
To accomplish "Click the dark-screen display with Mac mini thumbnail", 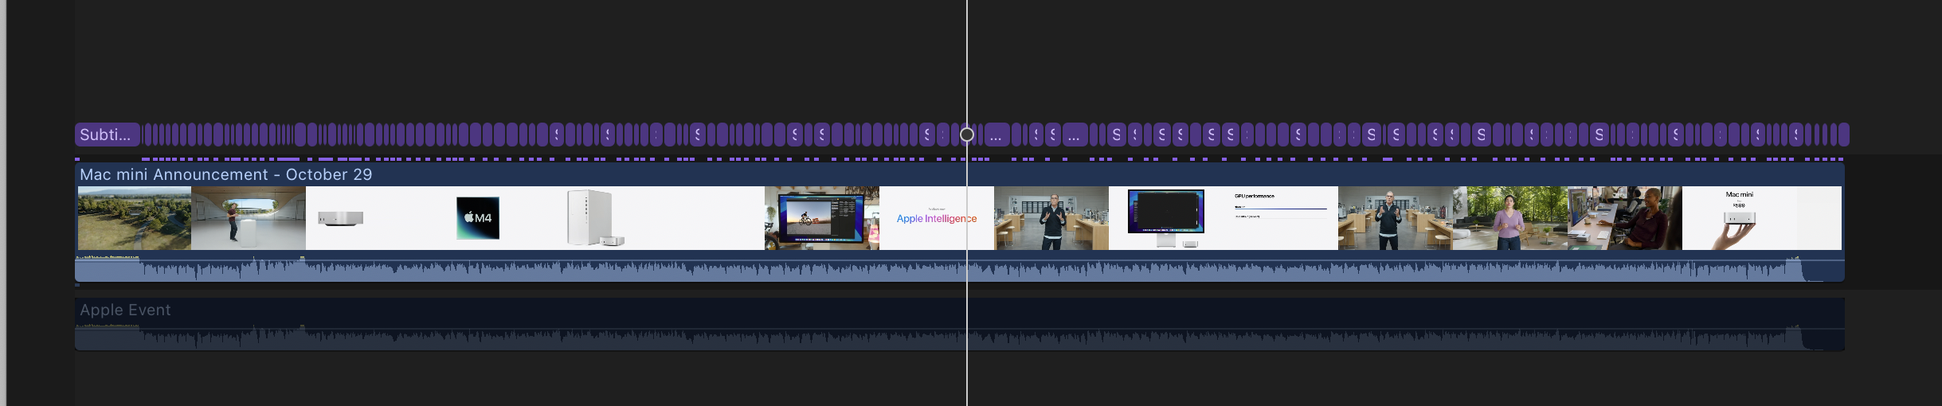I will pyautogui.click(x=1166, y=218).
